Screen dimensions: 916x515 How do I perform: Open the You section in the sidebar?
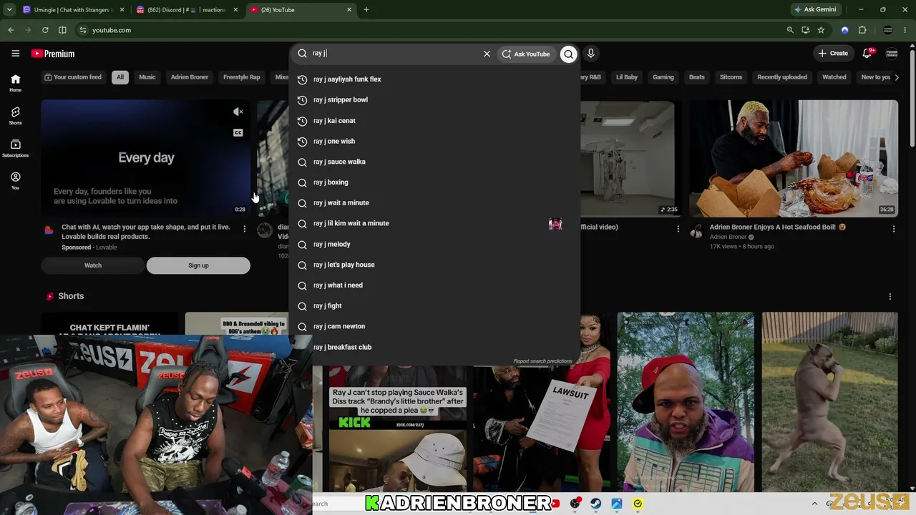(15, 180)
